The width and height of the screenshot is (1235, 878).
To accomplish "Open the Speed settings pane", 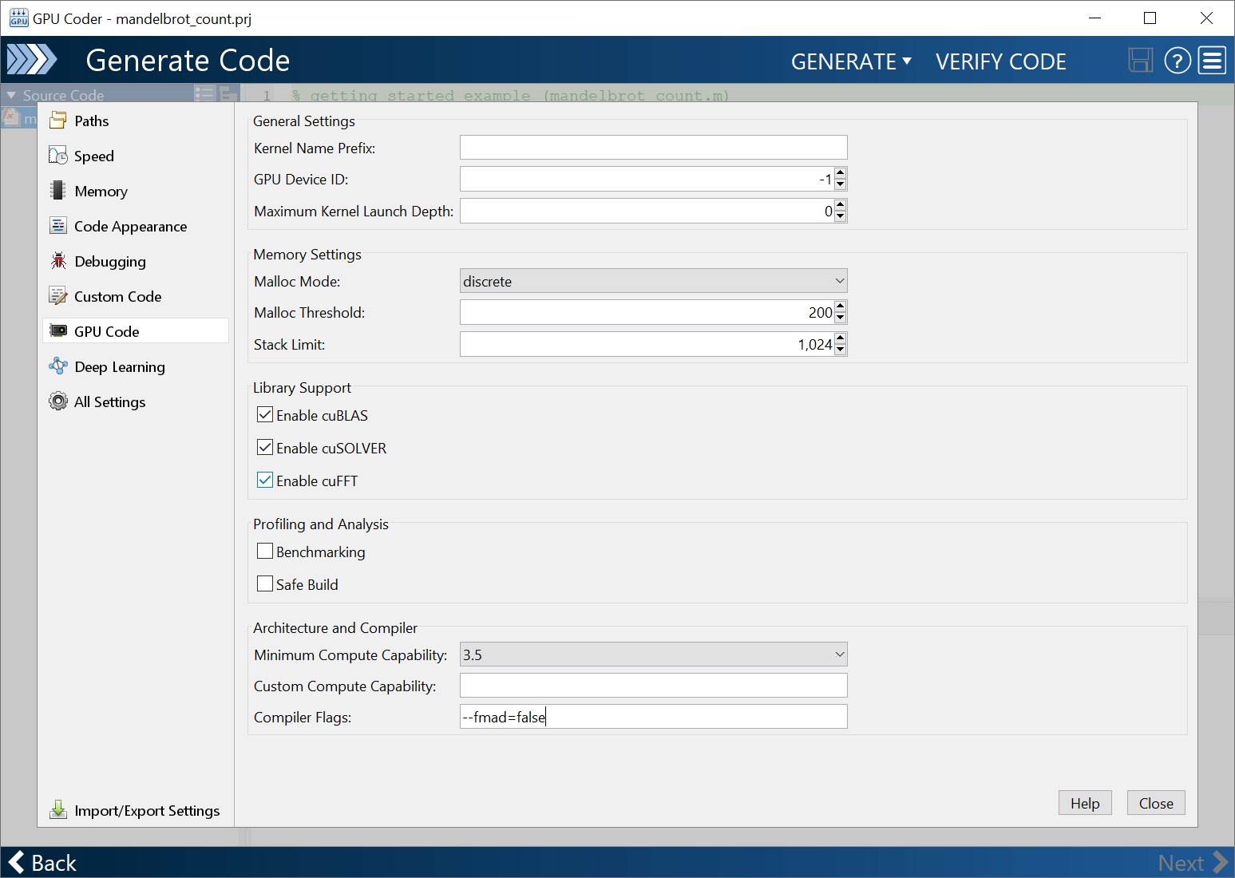I will click(93, 156).
